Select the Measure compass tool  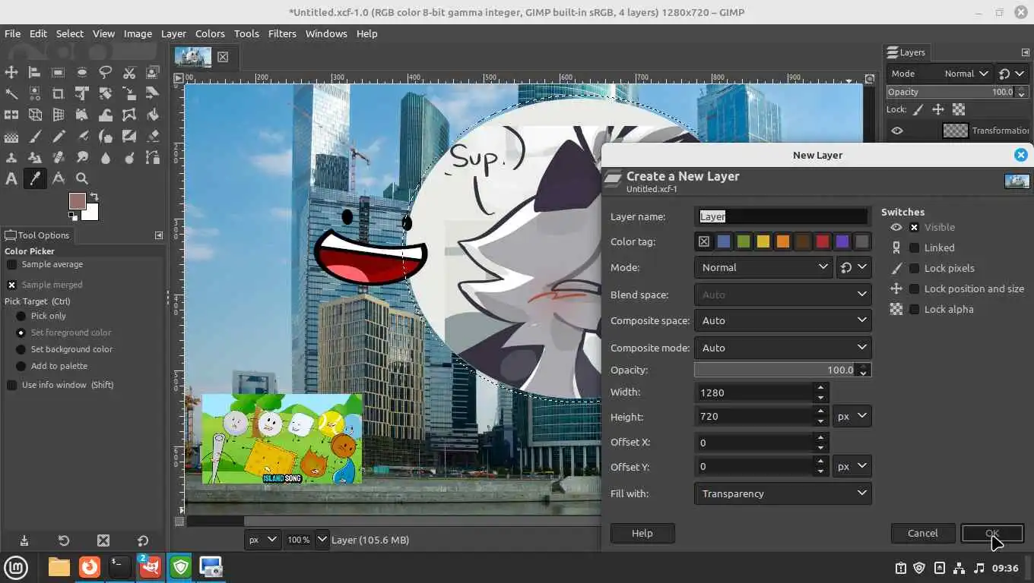[58, 179]
